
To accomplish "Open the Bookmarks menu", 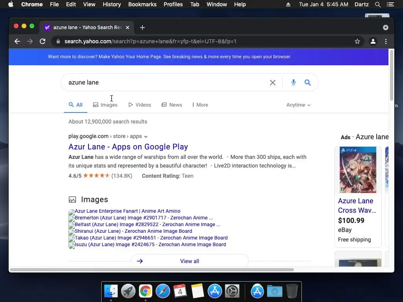I will (142, 4).
